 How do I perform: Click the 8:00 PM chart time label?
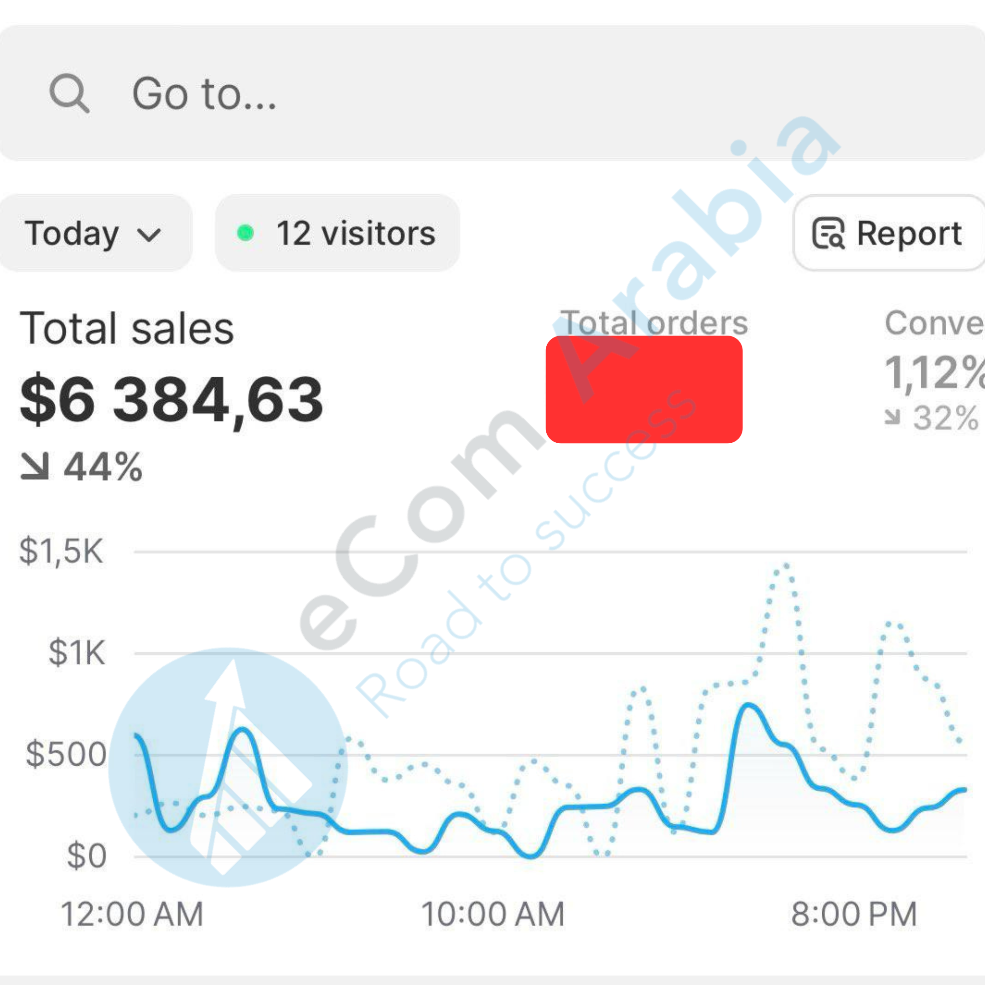click(854, 914)
